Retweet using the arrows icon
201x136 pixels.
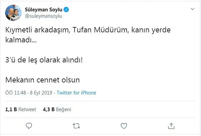click(76, 126)
